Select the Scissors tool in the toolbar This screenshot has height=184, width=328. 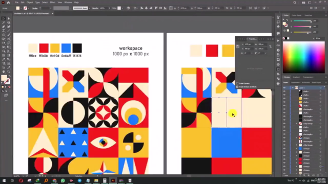[x=9, y=39]
